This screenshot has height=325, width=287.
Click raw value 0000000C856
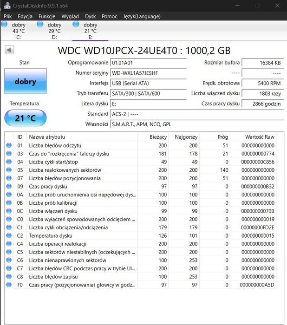[x=258, y=162]
